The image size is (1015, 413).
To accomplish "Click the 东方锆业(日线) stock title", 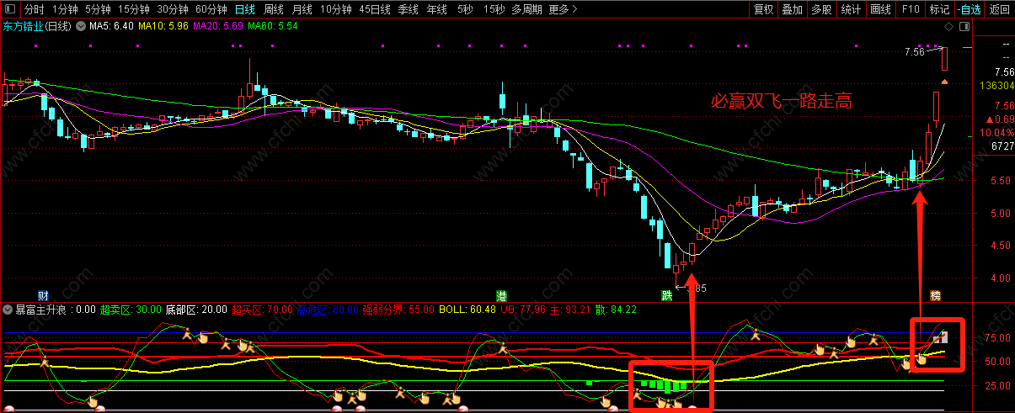I will 38,27.
